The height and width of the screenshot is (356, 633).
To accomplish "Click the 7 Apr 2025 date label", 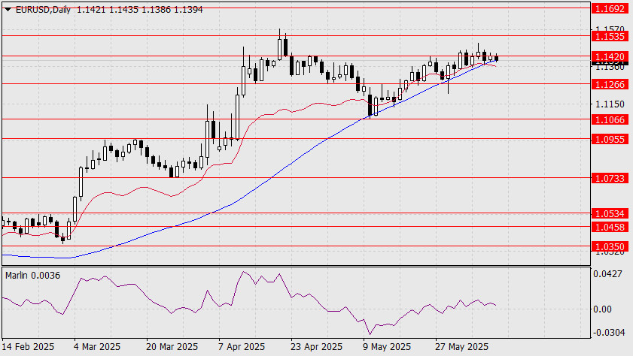I will [x=242, y=347].
